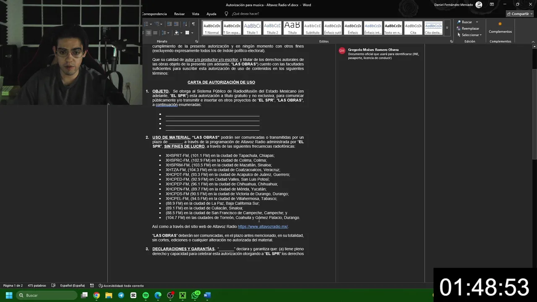Open Daniel Fernández Mercado account avatar
Screen dimensions: 537x302
tap(479, 5)
